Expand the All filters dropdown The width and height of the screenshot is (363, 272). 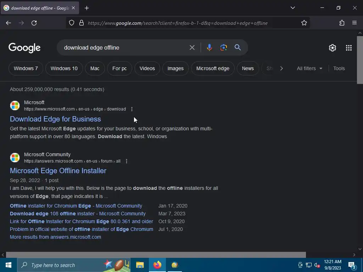point(309,68)
